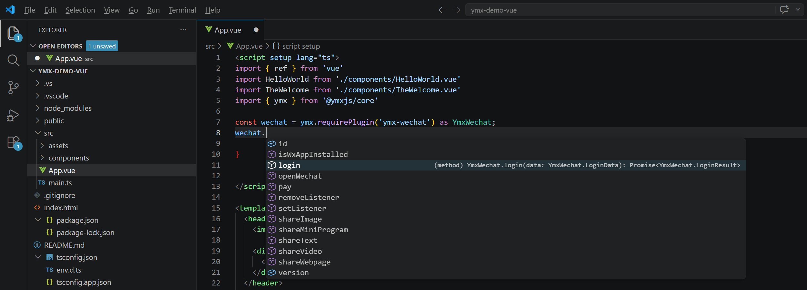
Task: Click the TS icon of main.ts
Action: 42,183
